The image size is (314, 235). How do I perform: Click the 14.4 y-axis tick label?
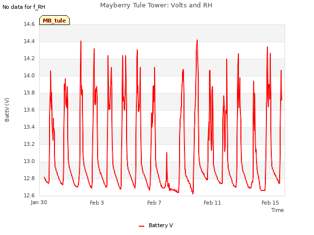tap(29, 41)
